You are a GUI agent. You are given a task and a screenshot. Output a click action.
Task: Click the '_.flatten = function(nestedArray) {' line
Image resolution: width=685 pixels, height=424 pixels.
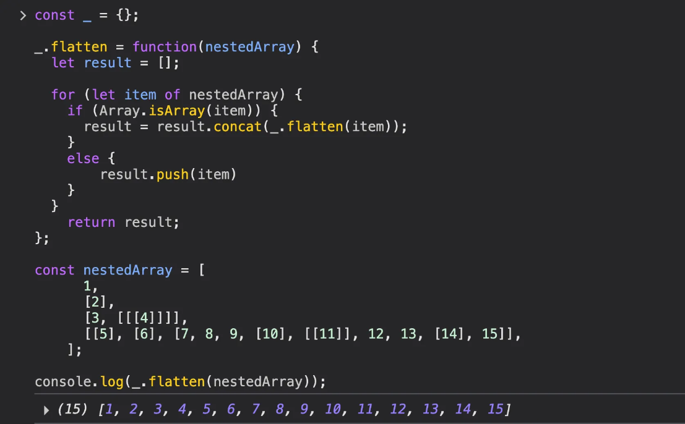point(176,47)
